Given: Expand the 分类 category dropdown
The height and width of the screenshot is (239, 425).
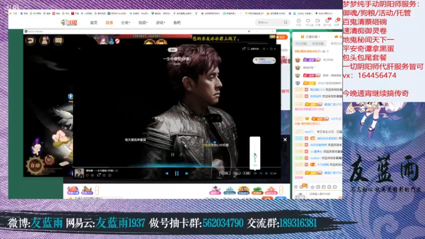Looking at the screenshot, I should [x=125, y=23].
